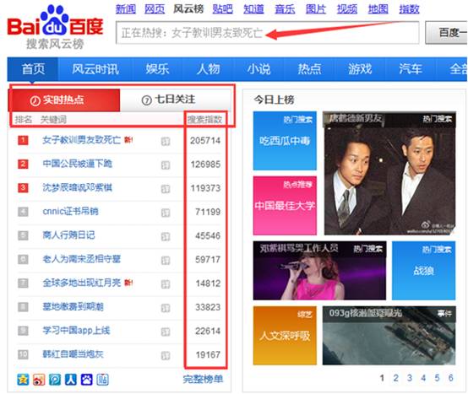Share via the Renren icon

[x=71, y=380]
